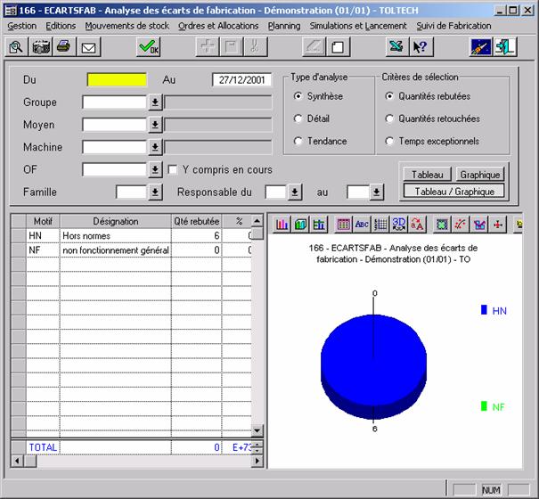Toggle the 3D view chart icon
Screen dimensions: 539x499
[x=399, y=225]
